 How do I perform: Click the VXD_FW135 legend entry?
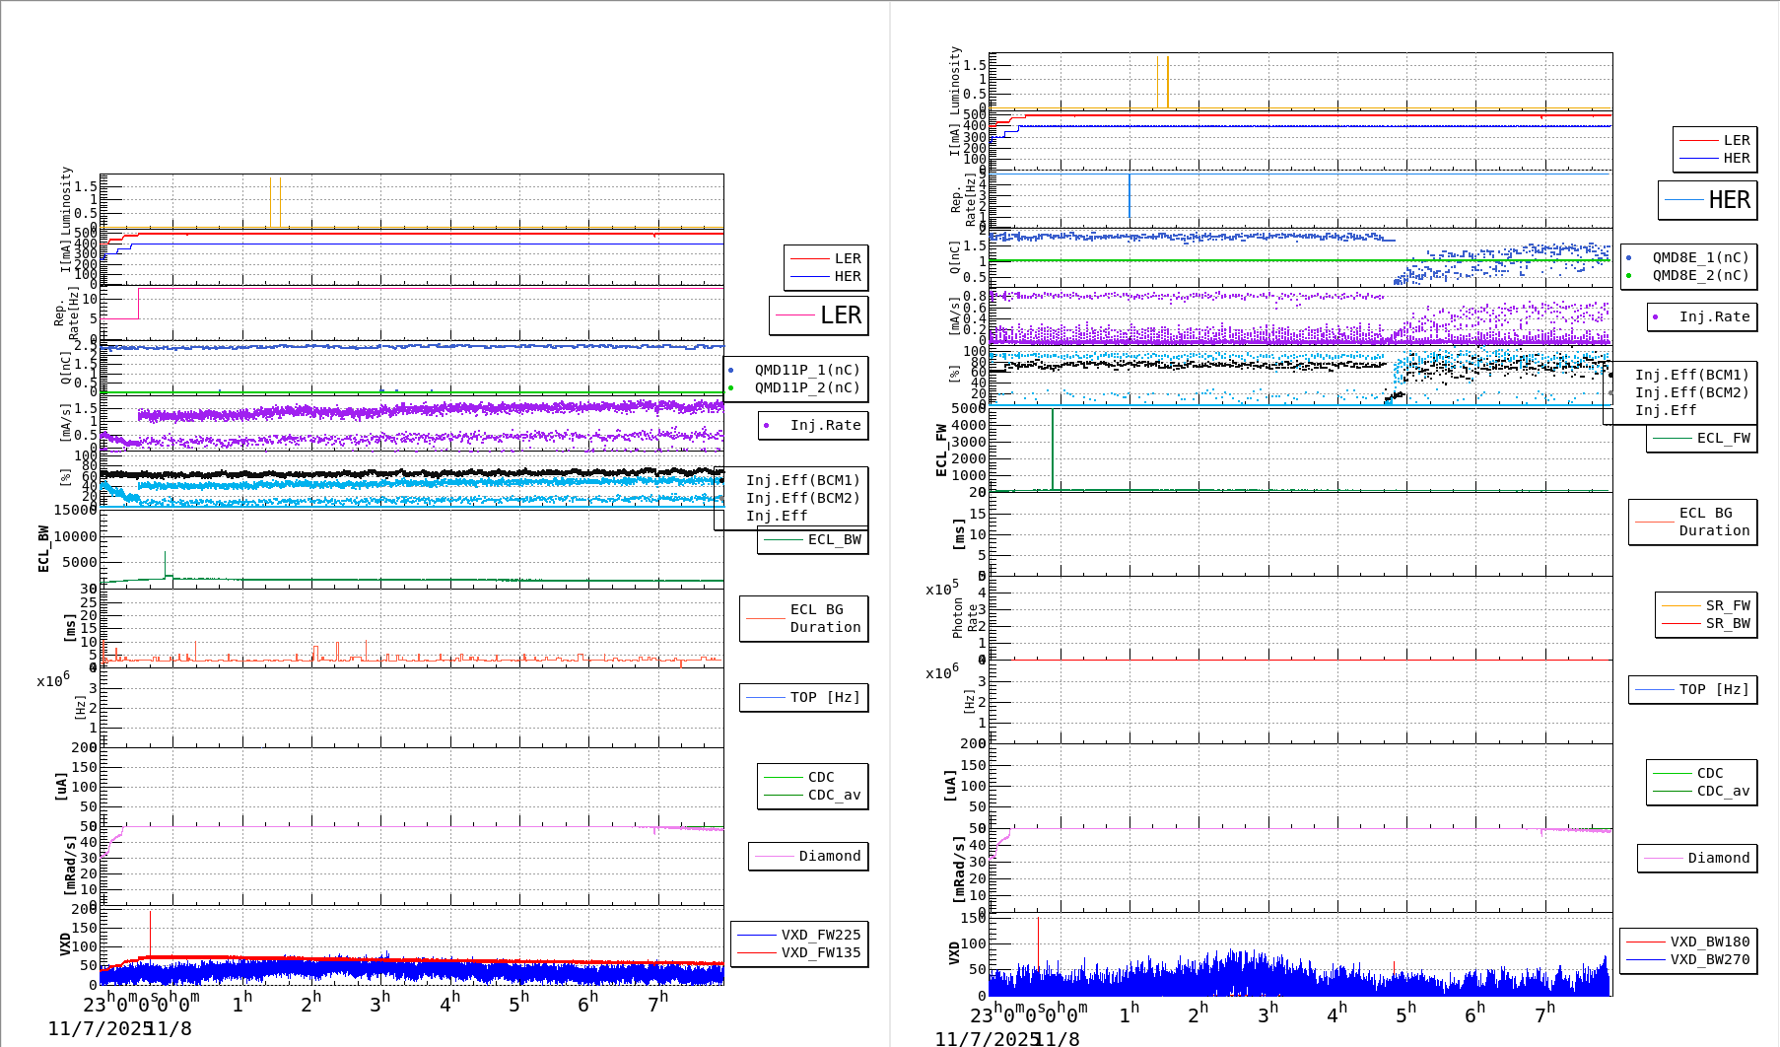(820, 953)
